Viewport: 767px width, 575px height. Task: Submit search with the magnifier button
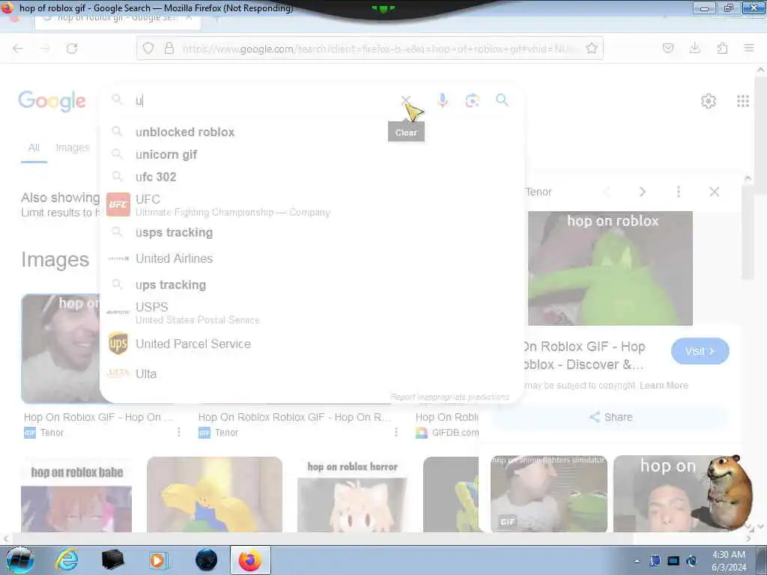point(502,100)
